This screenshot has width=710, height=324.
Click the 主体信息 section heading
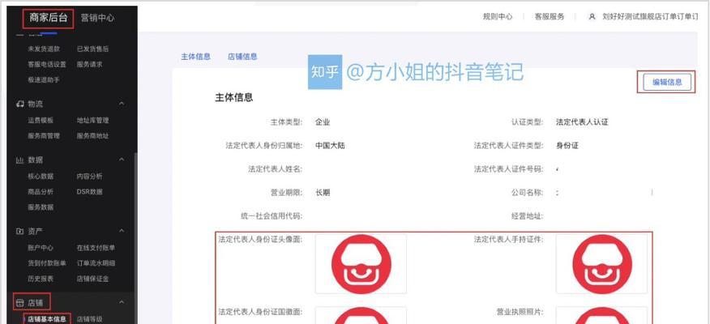(x=233, y=97)
